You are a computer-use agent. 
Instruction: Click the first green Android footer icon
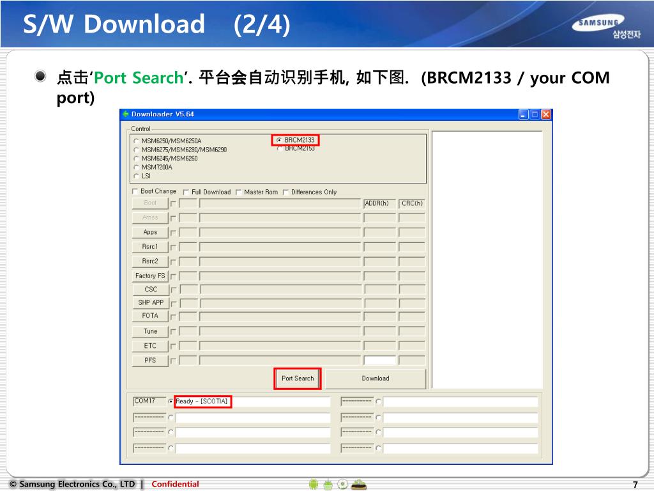pos(314,485)
